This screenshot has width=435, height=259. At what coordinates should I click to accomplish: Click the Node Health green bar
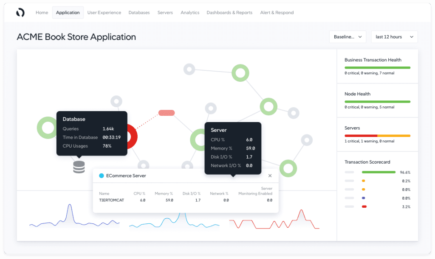point(377,102)
